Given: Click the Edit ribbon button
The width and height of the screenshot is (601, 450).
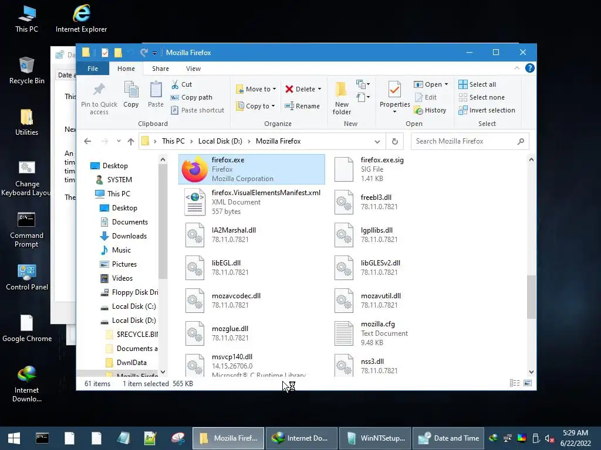Looking at the screenshot, I should point(426,97).
